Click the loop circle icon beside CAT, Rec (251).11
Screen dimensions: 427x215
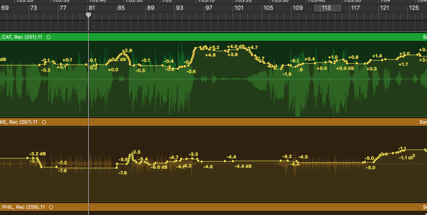49,37
